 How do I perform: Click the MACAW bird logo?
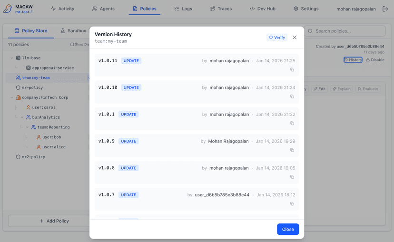(8, 9)
